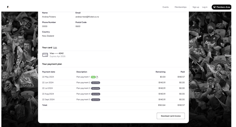236x127 pixels.
Task: Click the Visa •••• 4242 text
Action: point(57,53)
